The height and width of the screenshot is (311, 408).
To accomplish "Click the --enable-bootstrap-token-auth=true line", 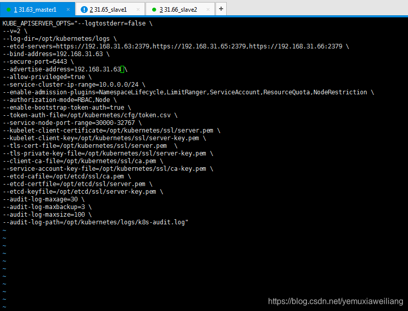I will [67, 108].
